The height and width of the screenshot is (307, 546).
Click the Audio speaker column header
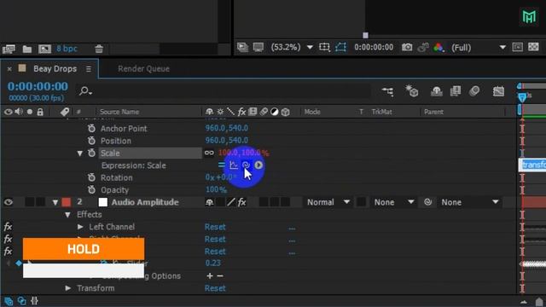click(19, 112)
